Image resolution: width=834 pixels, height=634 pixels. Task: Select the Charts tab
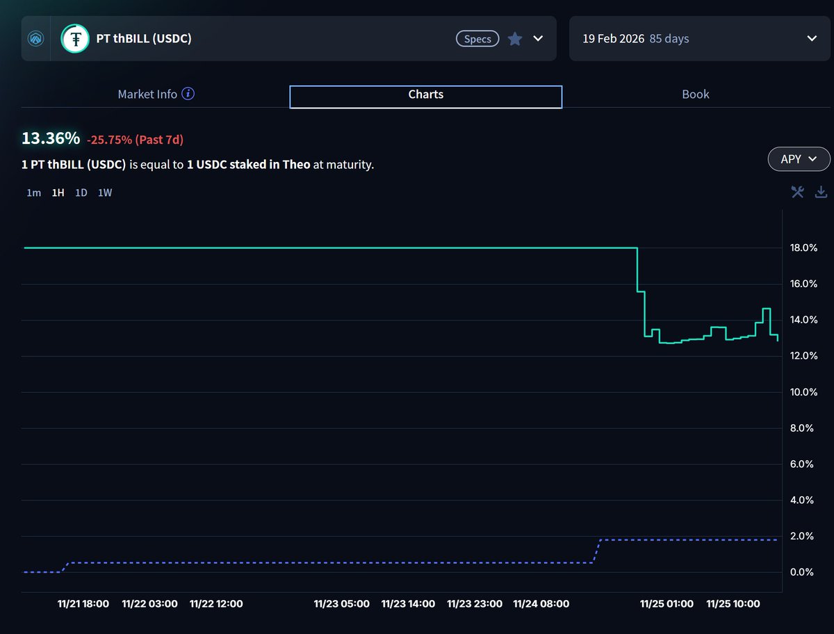425,96
